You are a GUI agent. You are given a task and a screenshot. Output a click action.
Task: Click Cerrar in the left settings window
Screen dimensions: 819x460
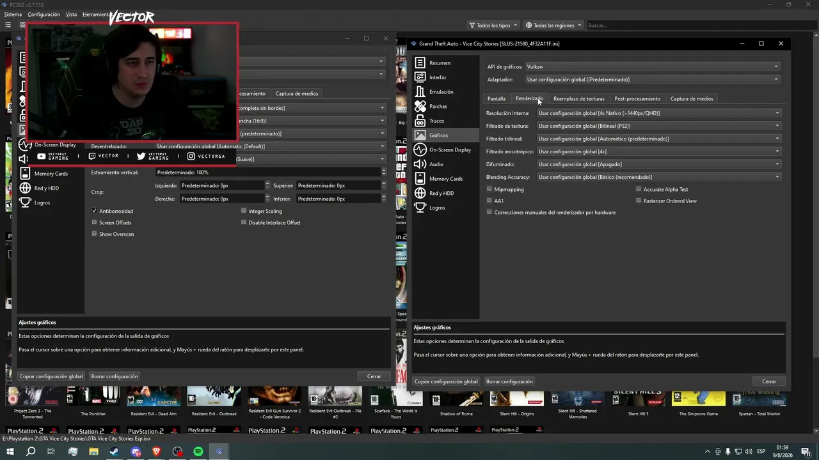point(374,376)
